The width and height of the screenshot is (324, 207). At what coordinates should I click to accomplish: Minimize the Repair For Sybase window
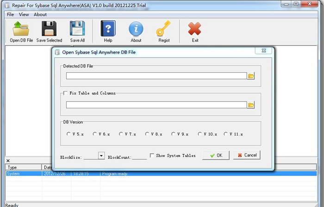tap(286, 4)
